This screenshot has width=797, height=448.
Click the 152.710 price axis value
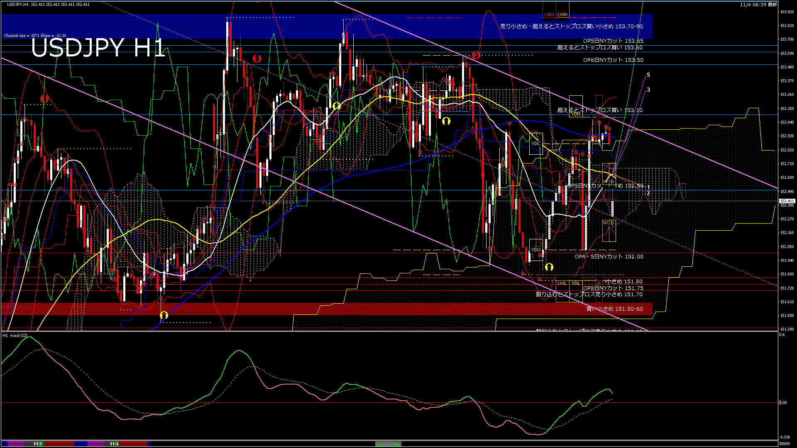787,164
